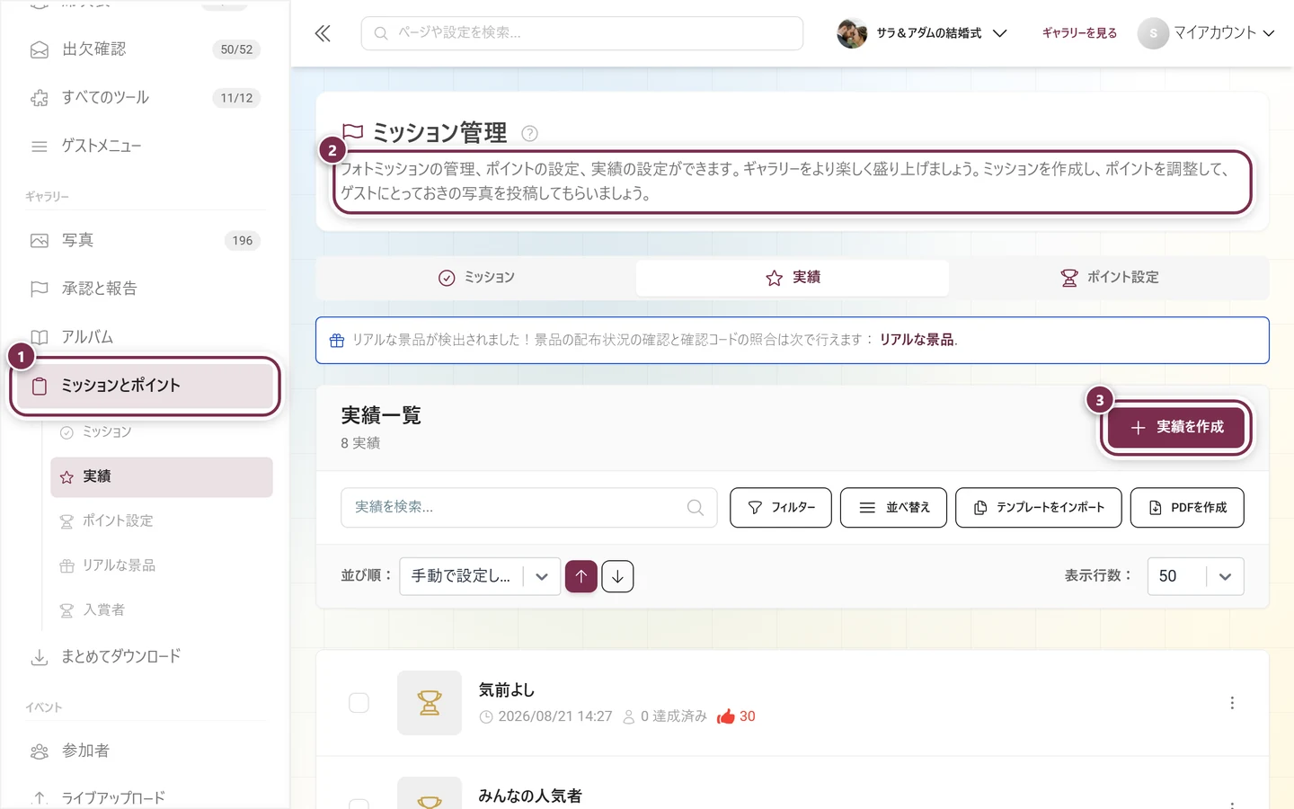Screen dimensions: 1294x809
Task: Select ミッションとポイント in the sidebar
Action: pyautogui.click(x=145, y=386)
